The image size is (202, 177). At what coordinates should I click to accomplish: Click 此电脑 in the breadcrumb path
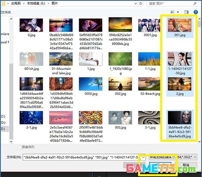16,3
